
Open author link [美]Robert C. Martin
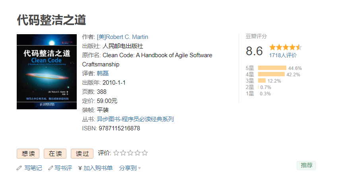coord(122,37)
